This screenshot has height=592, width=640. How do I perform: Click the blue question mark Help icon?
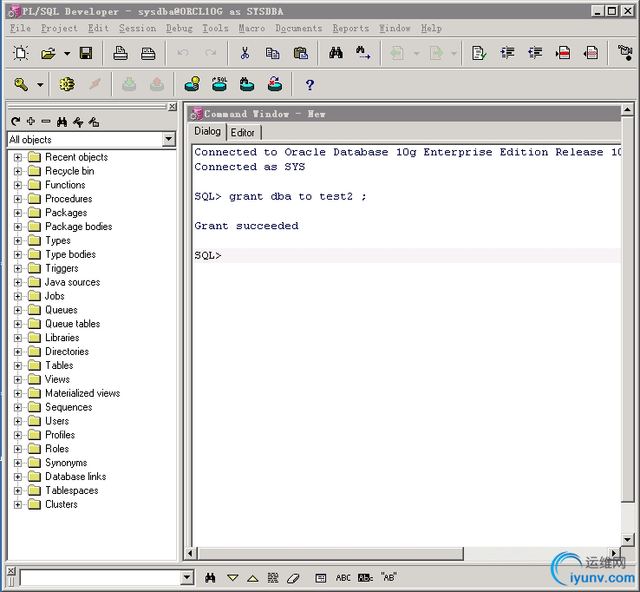(x=310, y=85)
